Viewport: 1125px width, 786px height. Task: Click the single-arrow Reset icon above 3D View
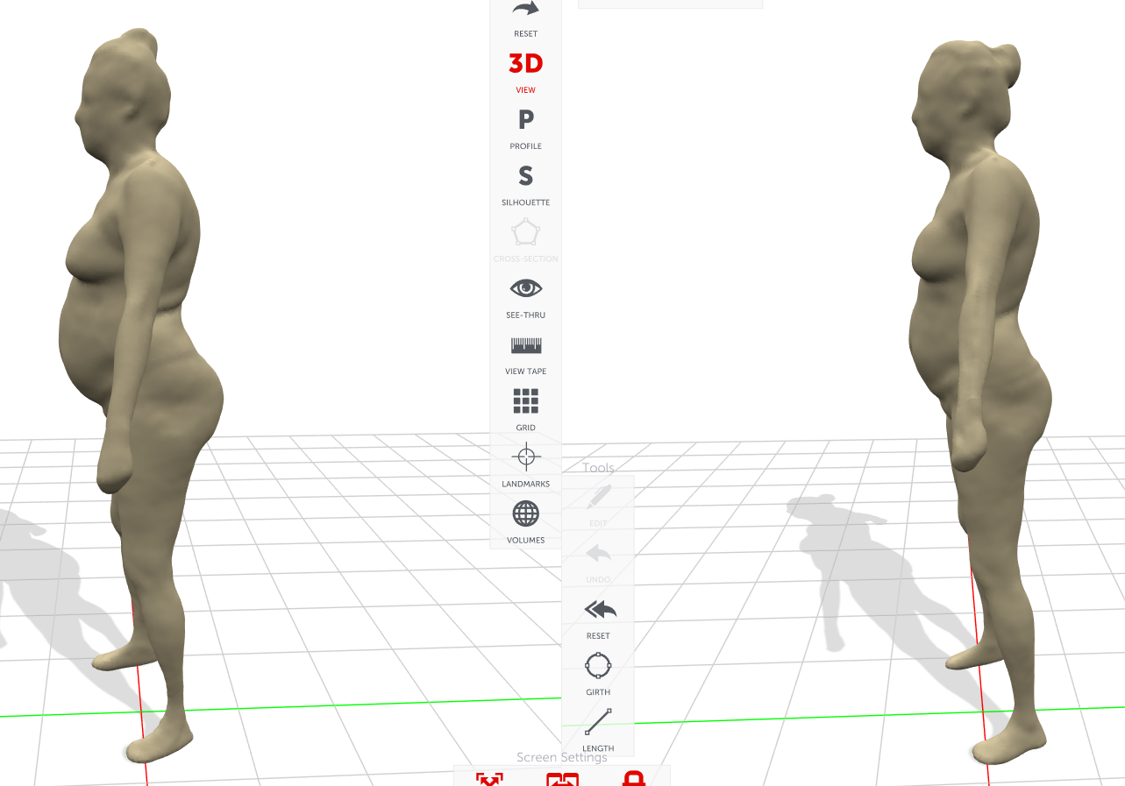(525, 10)
